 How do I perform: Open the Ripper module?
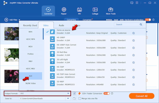coord(64,11)
